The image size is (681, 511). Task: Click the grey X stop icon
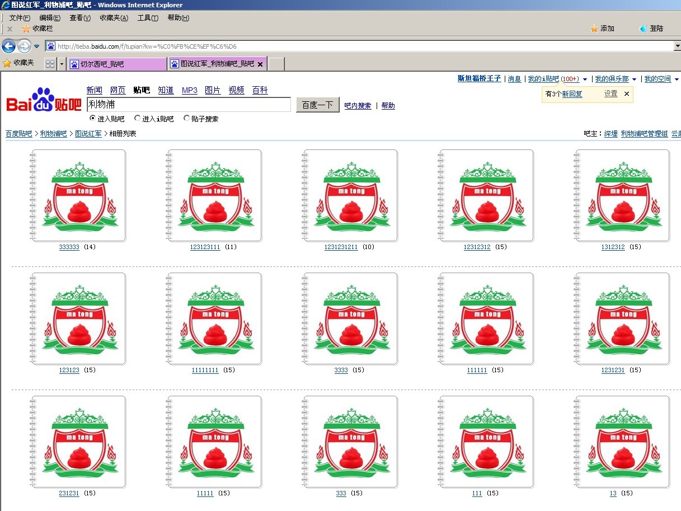coord(10,29)
